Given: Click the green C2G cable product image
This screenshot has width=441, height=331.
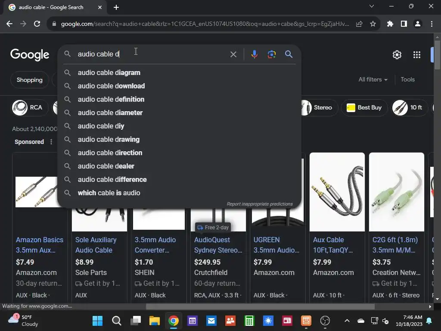Looking at the screenshot, I should (397, 192).
